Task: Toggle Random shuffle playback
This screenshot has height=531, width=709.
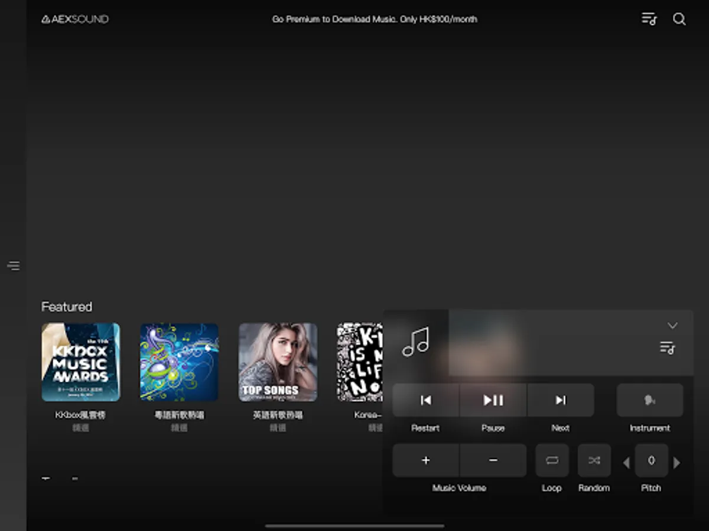Action: (x=594, y=460)
